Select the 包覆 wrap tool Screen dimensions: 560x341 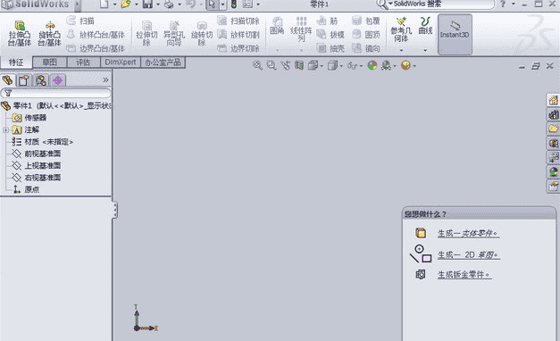click(365, 21)
